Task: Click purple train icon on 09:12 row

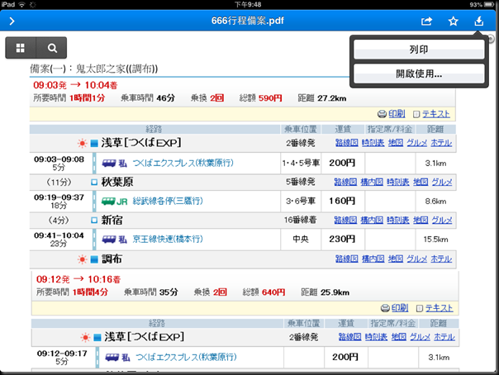Action: pos(112,358)
